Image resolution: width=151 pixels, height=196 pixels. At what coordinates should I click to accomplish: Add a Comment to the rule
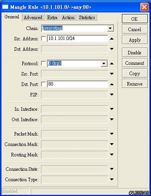[135, 63]
